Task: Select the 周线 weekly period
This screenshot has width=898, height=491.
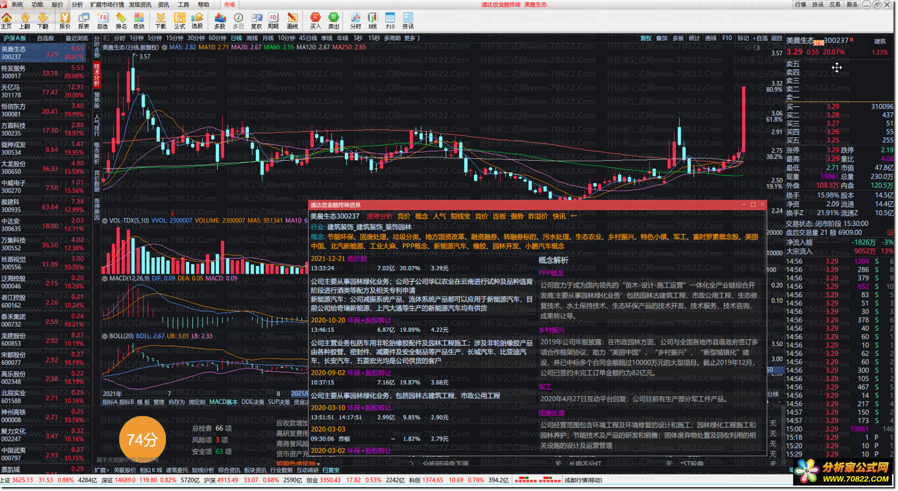Action: pos(252,38)
